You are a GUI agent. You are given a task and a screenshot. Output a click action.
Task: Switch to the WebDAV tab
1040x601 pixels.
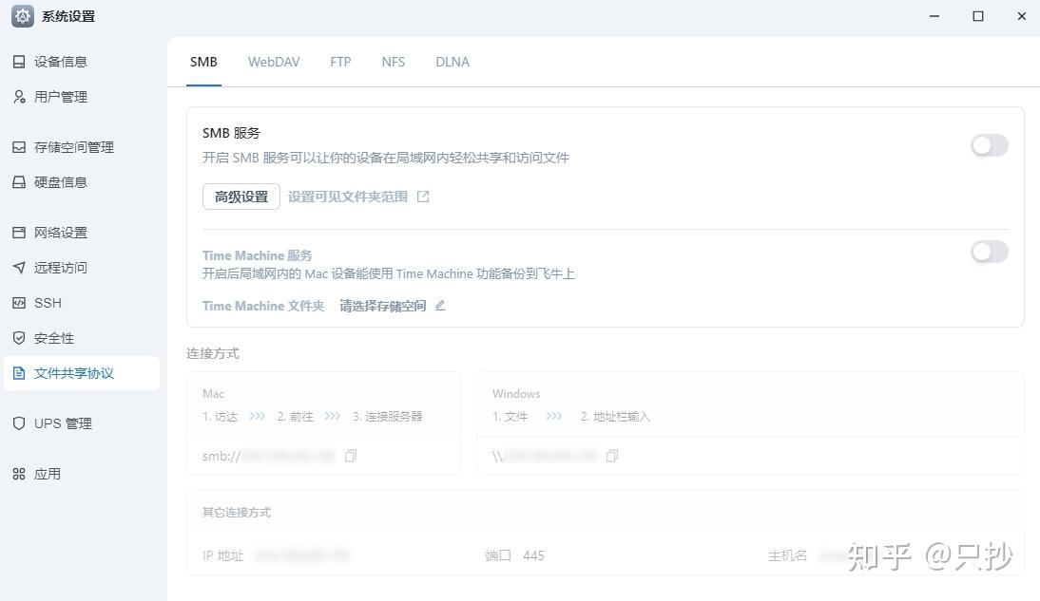tap(274, 62)
